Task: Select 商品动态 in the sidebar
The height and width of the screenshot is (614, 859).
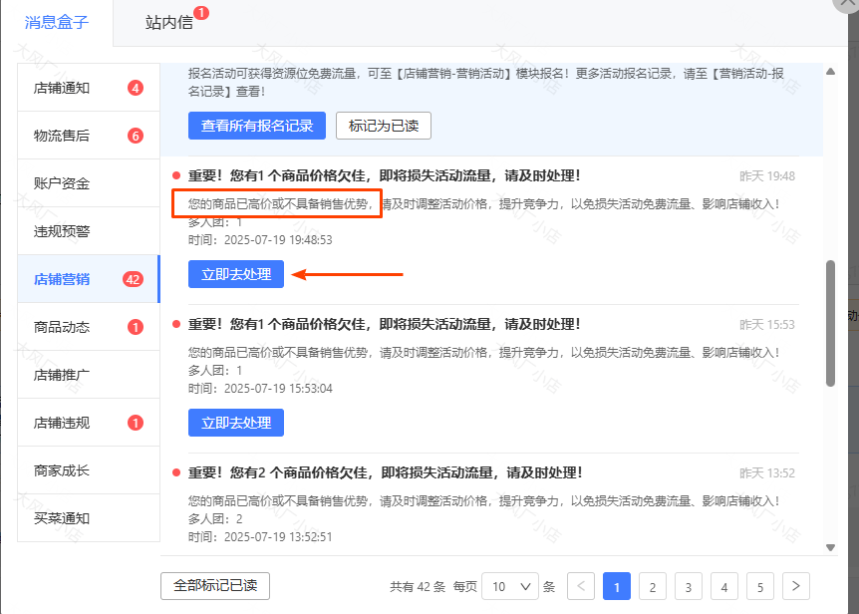Action: 62,327
